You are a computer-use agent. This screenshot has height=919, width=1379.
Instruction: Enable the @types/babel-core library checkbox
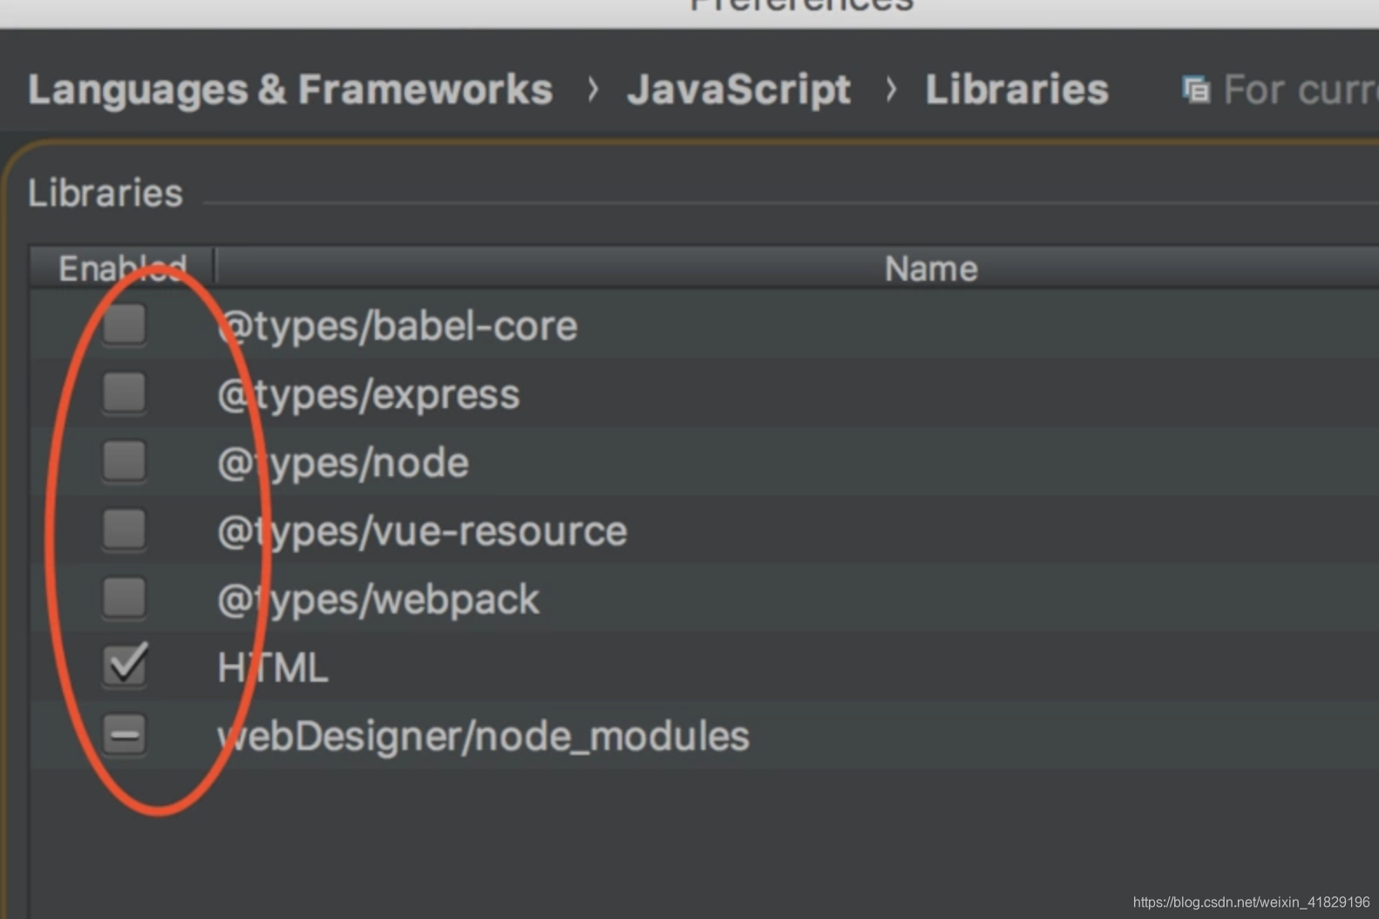tap(125, 324)
